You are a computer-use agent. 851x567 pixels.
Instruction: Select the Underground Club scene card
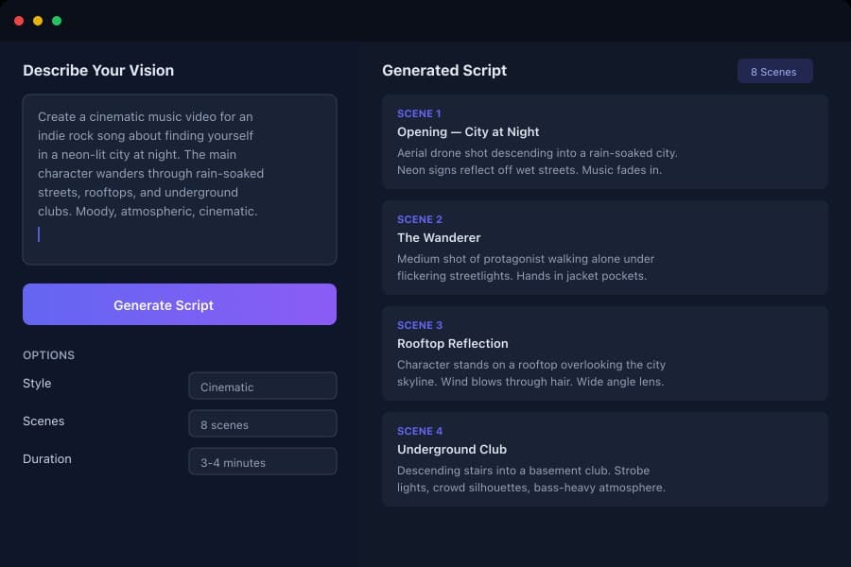(605, 458)
